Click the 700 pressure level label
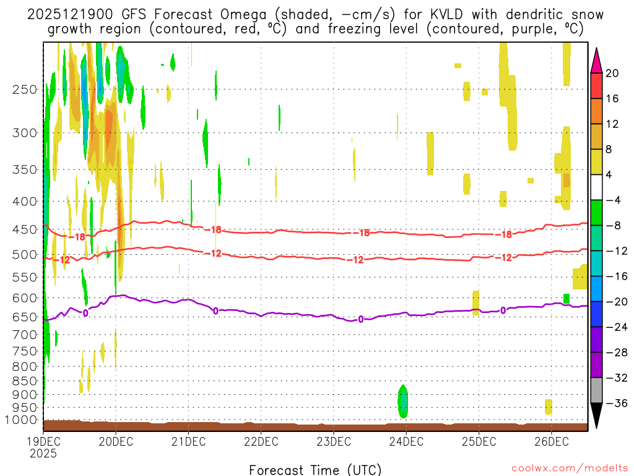Screen dimensions: 634x476 25,335
